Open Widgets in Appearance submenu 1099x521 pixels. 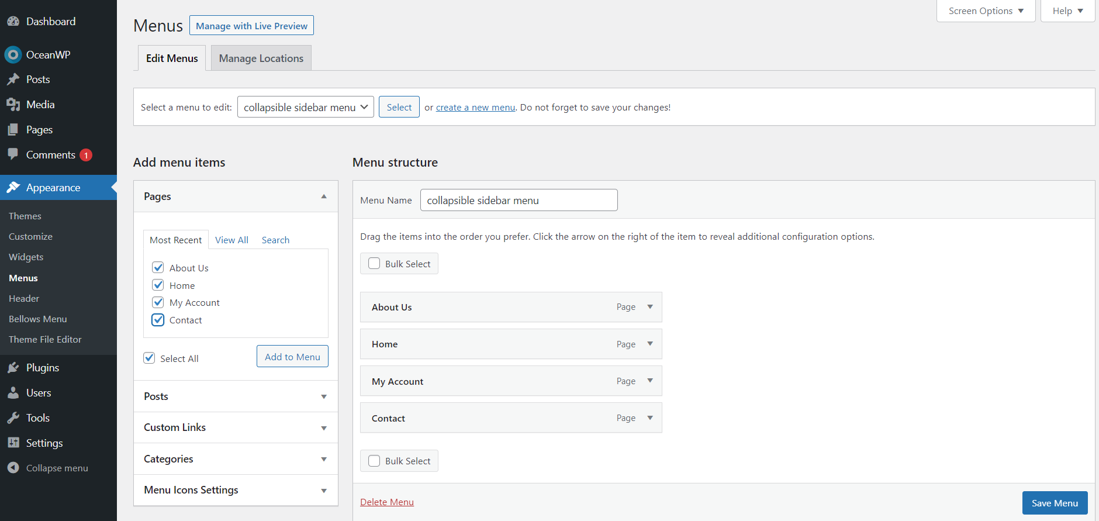26,257
